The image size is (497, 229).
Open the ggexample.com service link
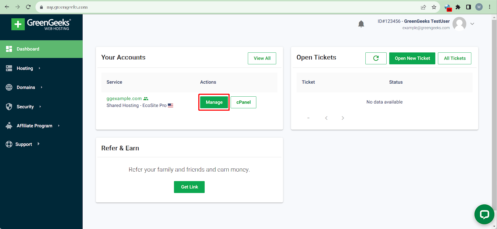pos(124,98)
